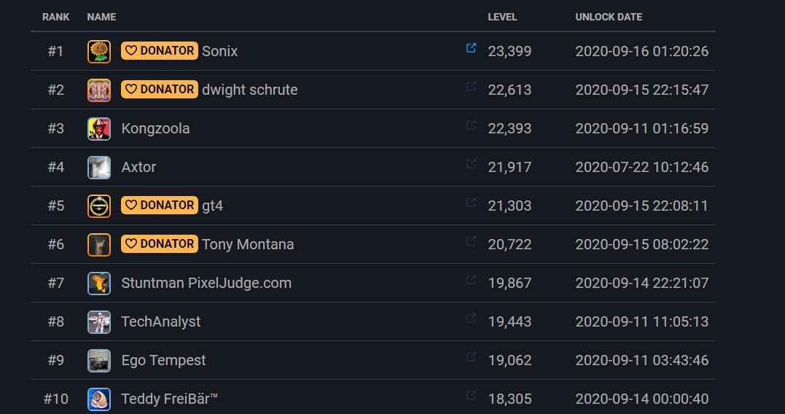Image resolution: width=785 pixels, height=414 pixels.
Task: Click Sonix's sunflower avatar
Action: point(99,51)
